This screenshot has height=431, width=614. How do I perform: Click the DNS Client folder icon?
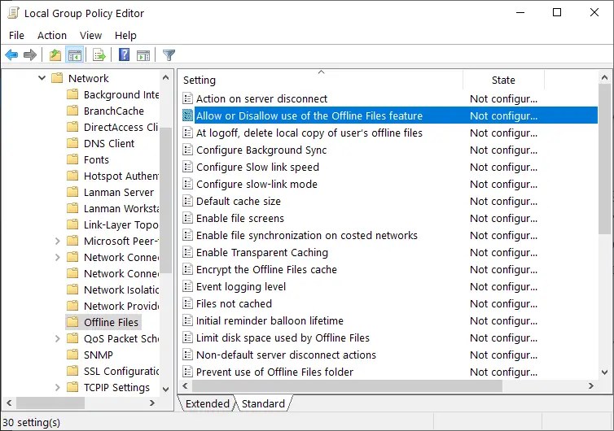tap(72, 143)
